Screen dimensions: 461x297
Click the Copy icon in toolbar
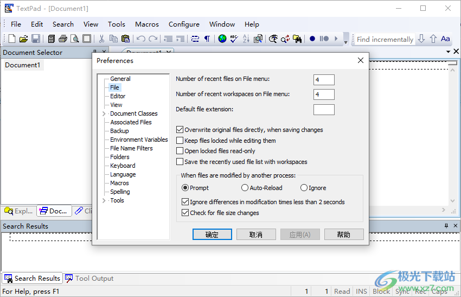[113, 39]
